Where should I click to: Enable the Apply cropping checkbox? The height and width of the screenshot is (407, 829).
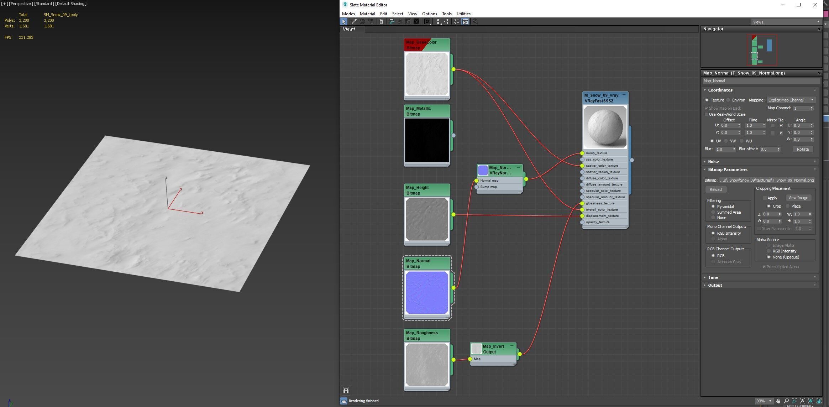tap(765, 198)
